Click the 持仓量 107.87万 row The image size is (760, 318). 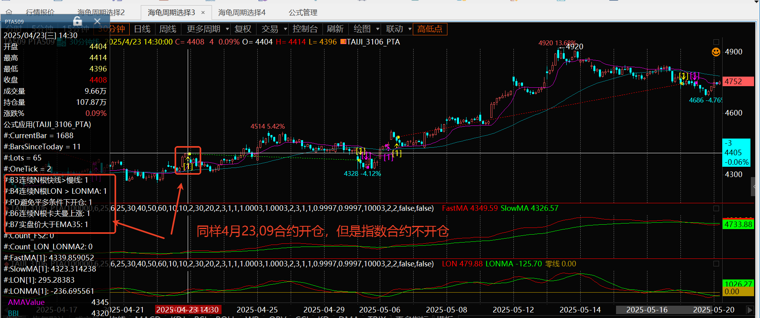pos(55,102)
